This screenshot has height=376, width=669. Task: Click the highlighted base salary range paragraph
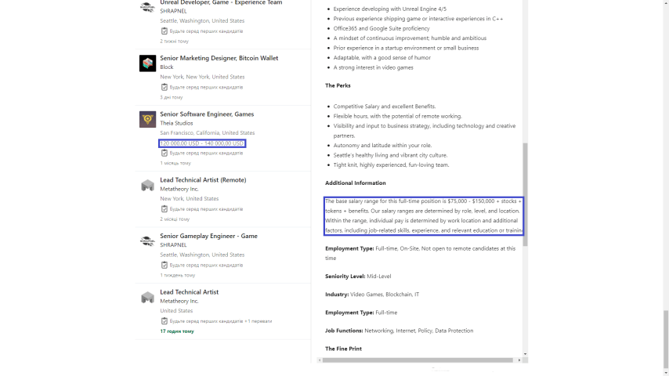pos(423,216)
